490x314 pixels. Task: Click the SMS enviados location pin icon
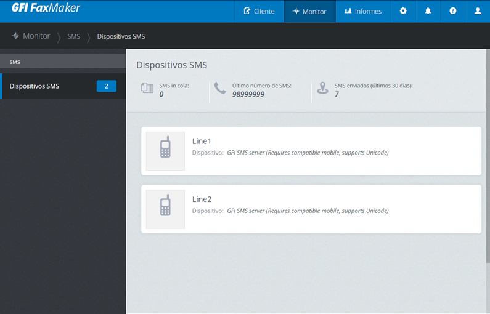click(x=322, y=88)
